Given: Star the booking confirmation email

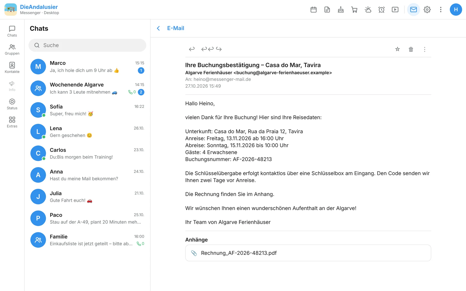Looking at the screenshot, I should click(x=397, y=49).
